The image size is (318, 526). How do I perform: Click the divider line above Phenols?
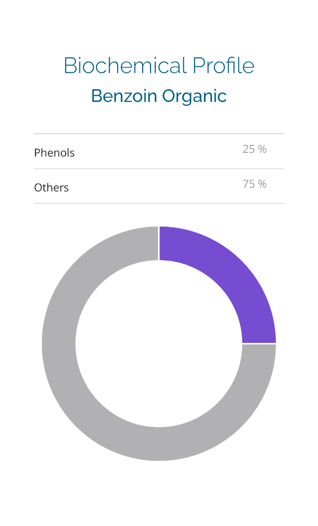[x=159, y=134]
